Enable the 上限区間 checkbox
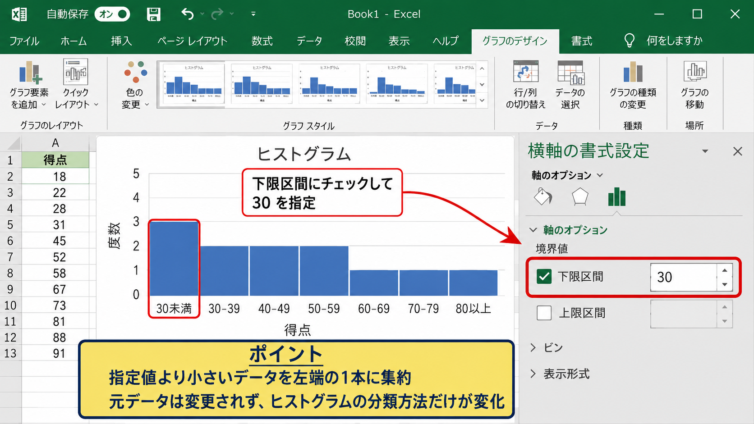Viewport: 754px width, 424px height. pyautogui.click(x=544, y=313)
